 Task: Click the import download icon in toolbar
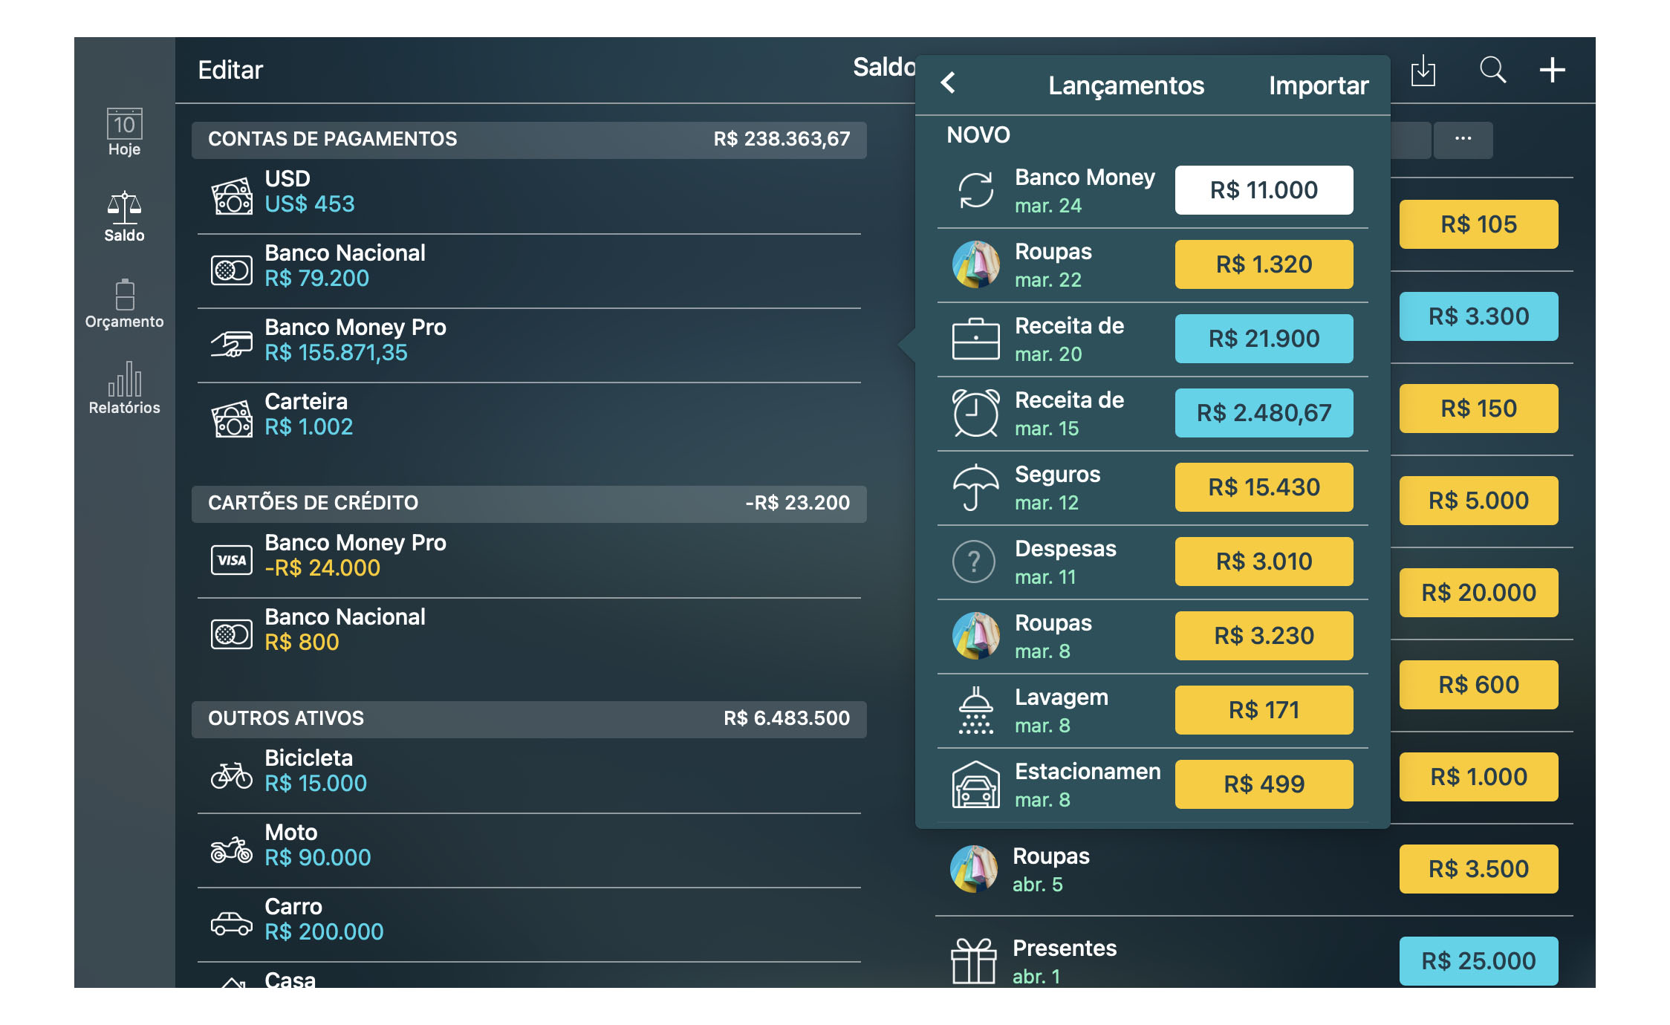click(1423, 71)
